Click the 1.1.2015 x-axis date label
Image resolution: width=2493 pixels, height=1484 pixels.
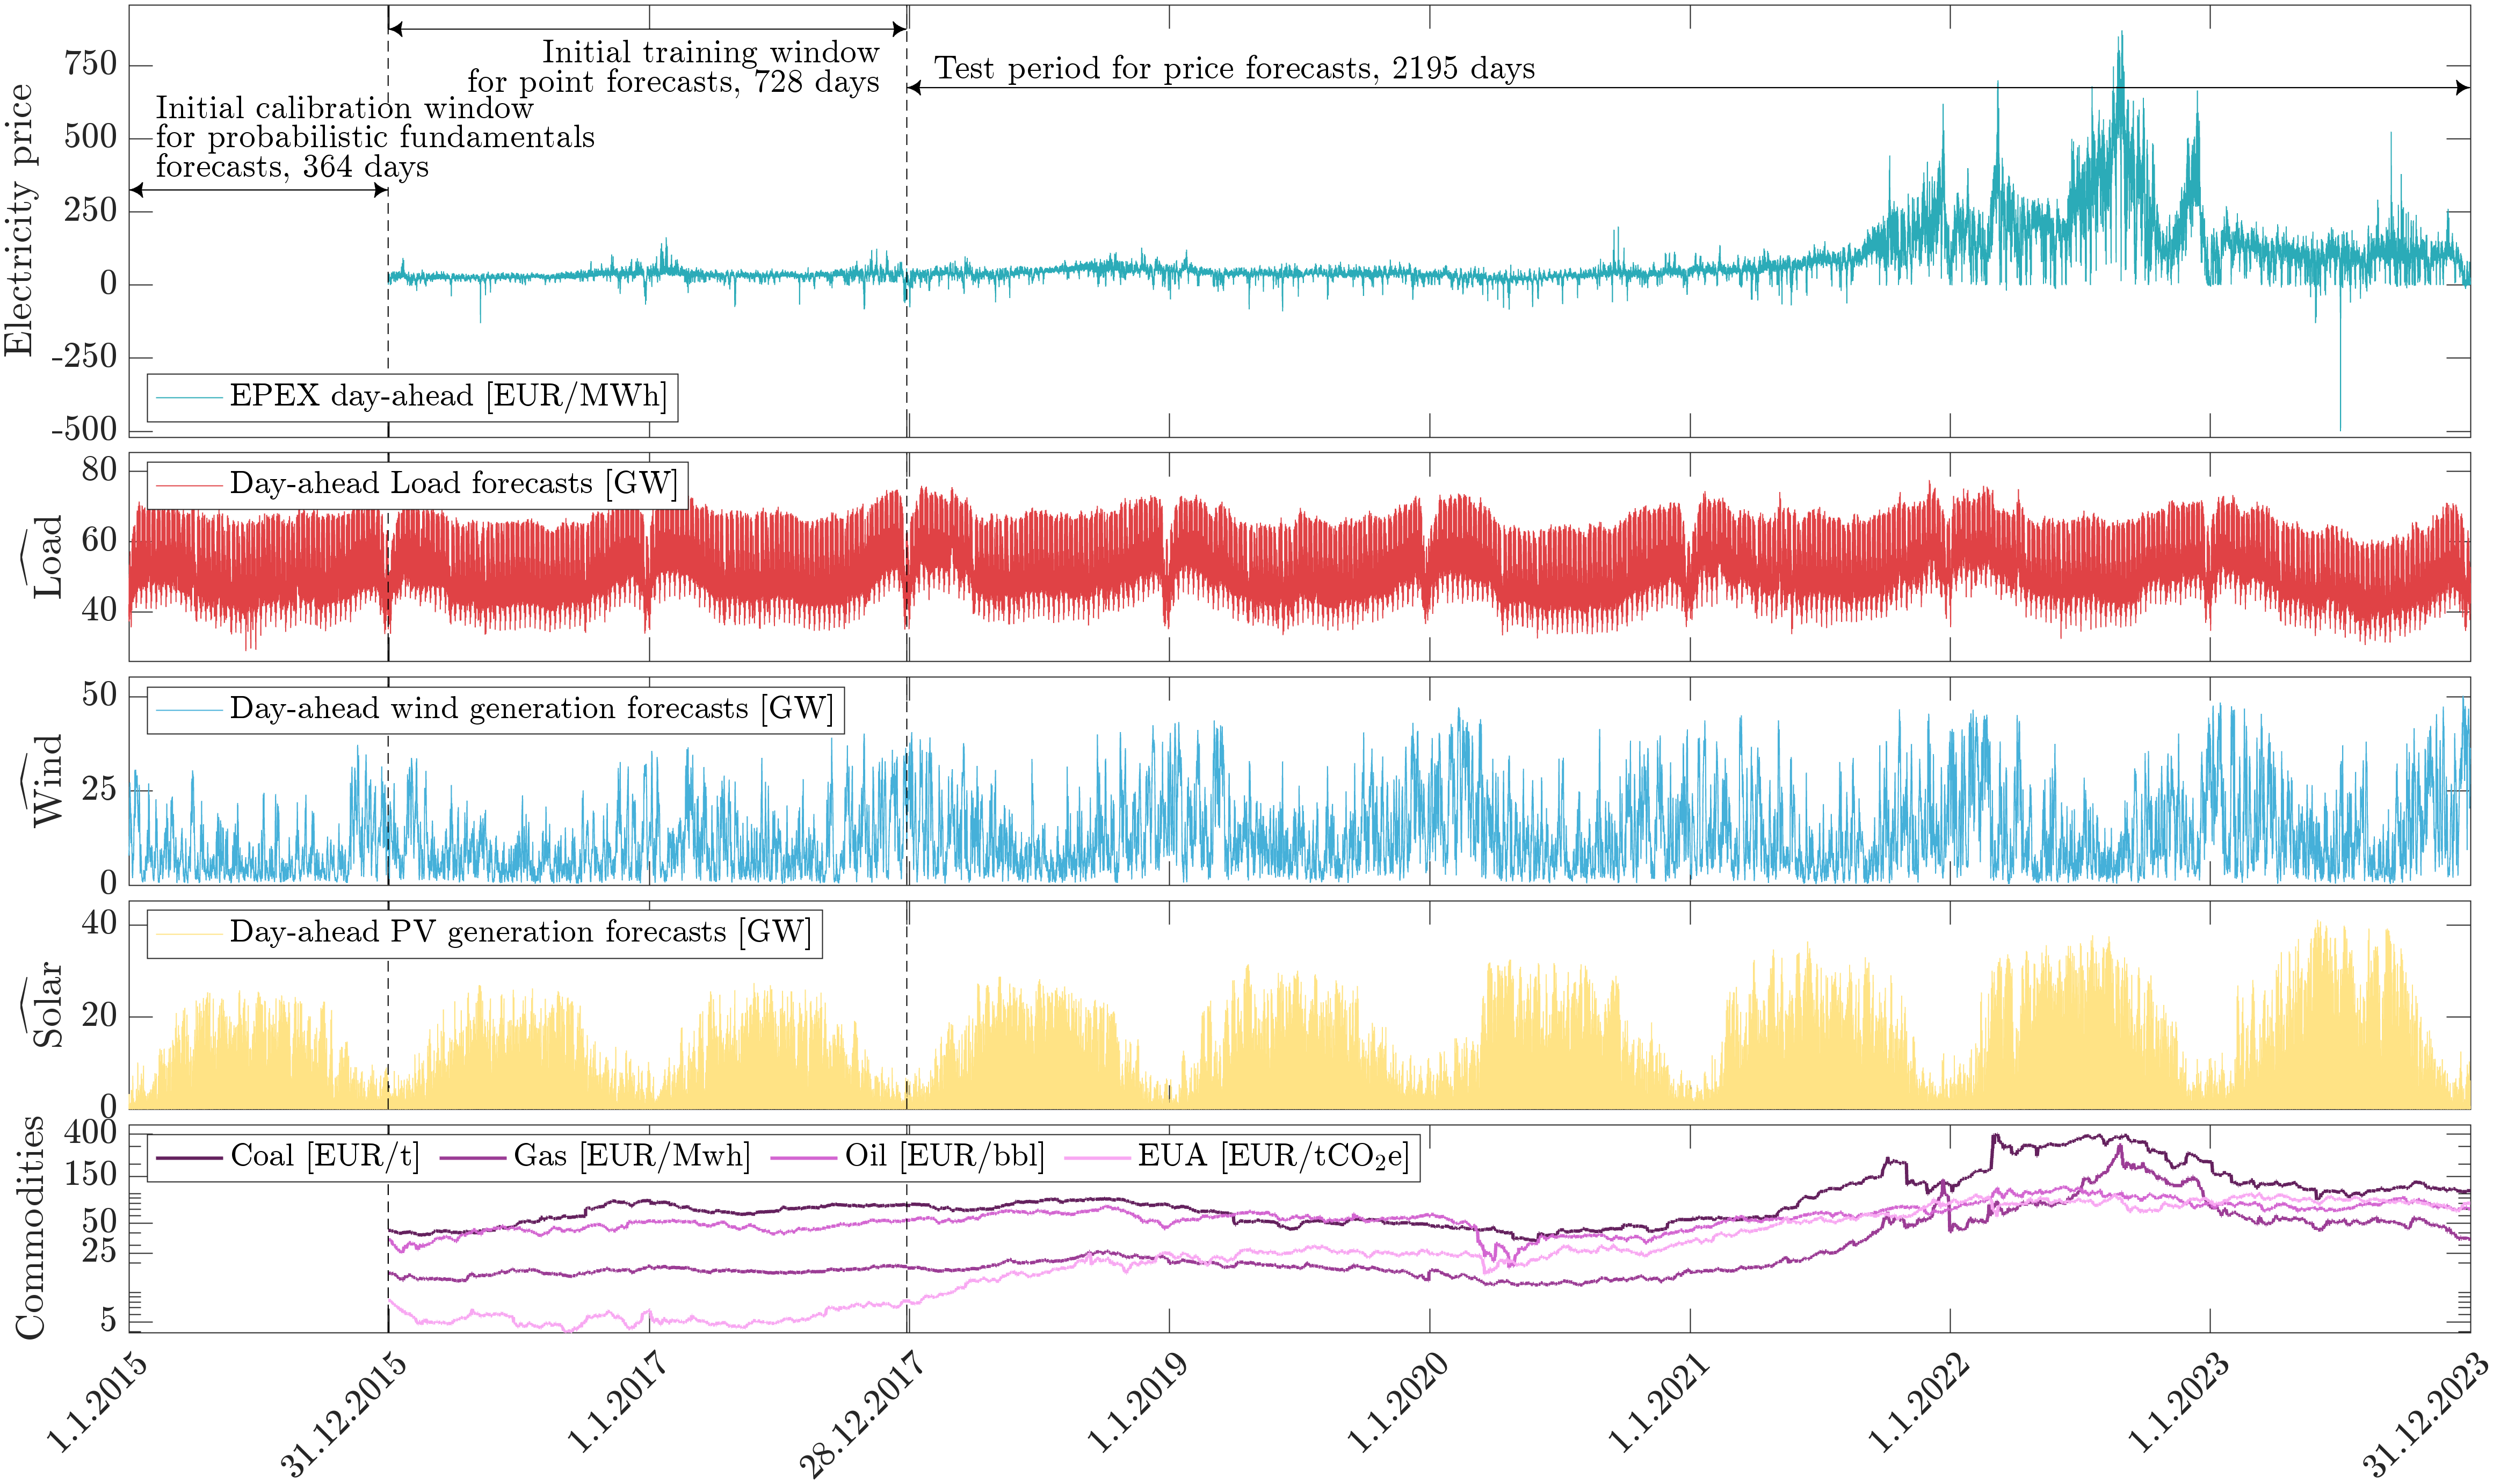pyautogui.click(x=97, y=1403)
